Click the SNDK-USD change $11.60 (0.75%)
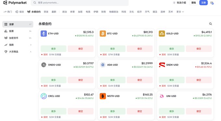The height and width of the screenshot is (121, 221). tap(203, 67)
